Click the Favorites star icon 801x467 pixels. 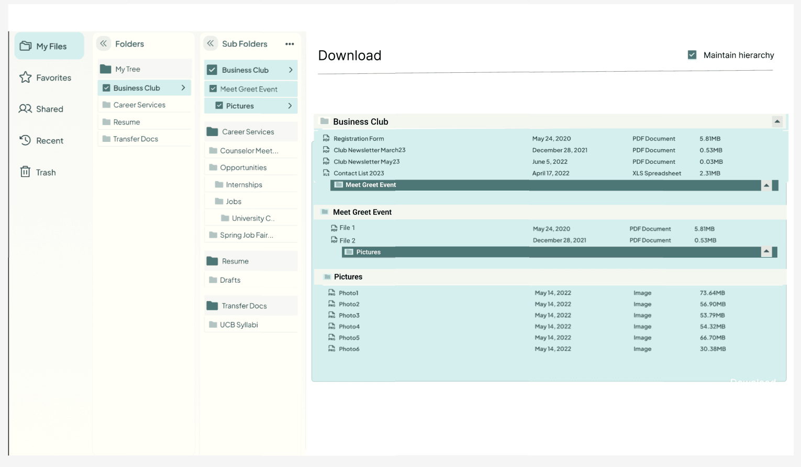click(25, 77)
